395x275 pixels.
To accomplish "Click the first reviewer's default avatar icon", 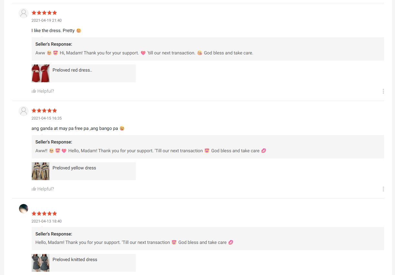I will [24, 13].
